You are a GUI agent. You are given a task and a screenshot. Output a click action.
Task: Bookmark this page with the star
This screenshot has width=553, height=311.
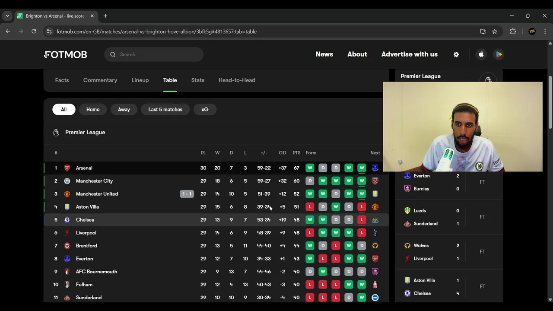click(495, 32)
